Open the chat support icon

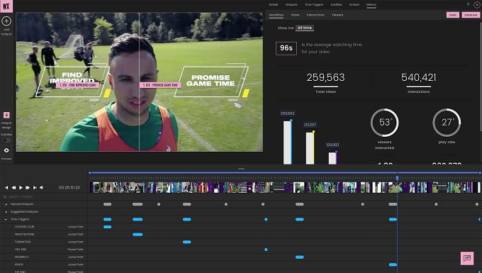pyautogui.click(x=467, y=258)
